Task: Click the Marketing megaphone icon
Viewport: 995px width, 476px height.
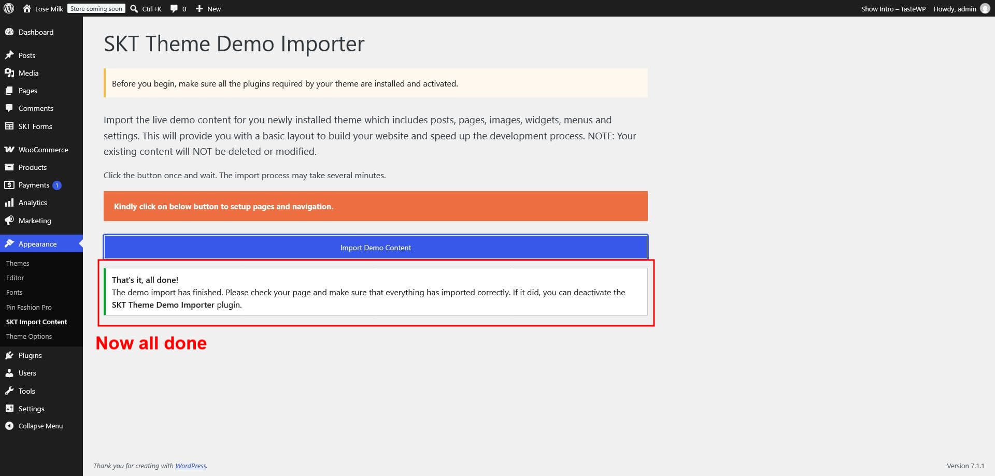Action: click(x=9, y=220)
